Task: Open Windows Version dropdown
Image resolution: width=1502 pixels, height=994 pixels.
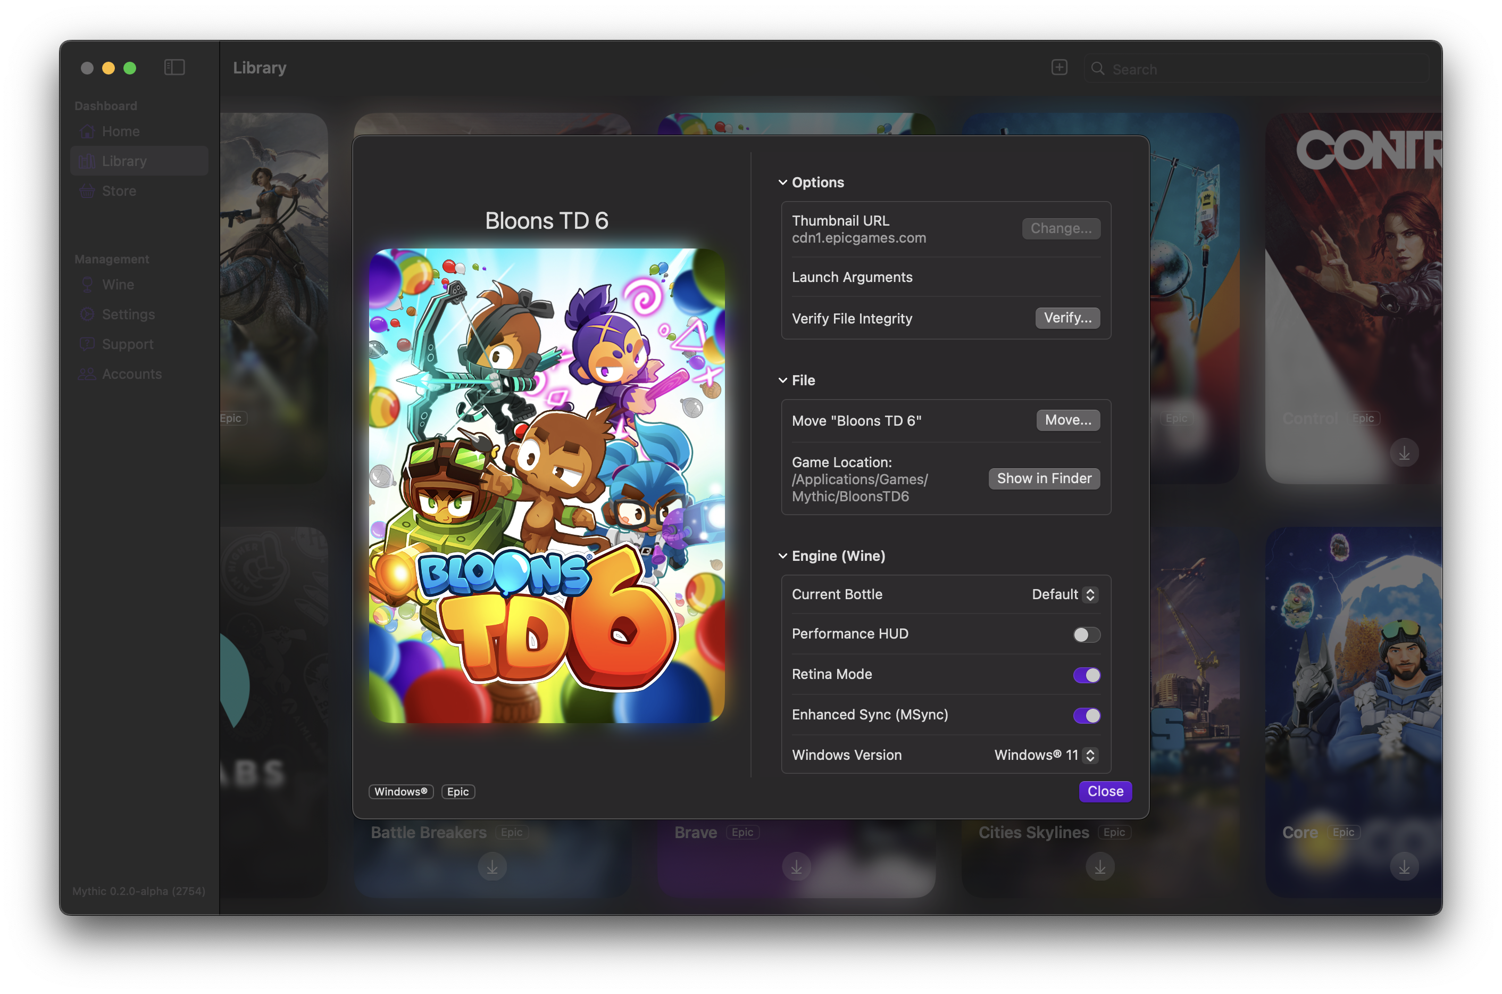Action: pyautogui.click(x=1045, y=755)
